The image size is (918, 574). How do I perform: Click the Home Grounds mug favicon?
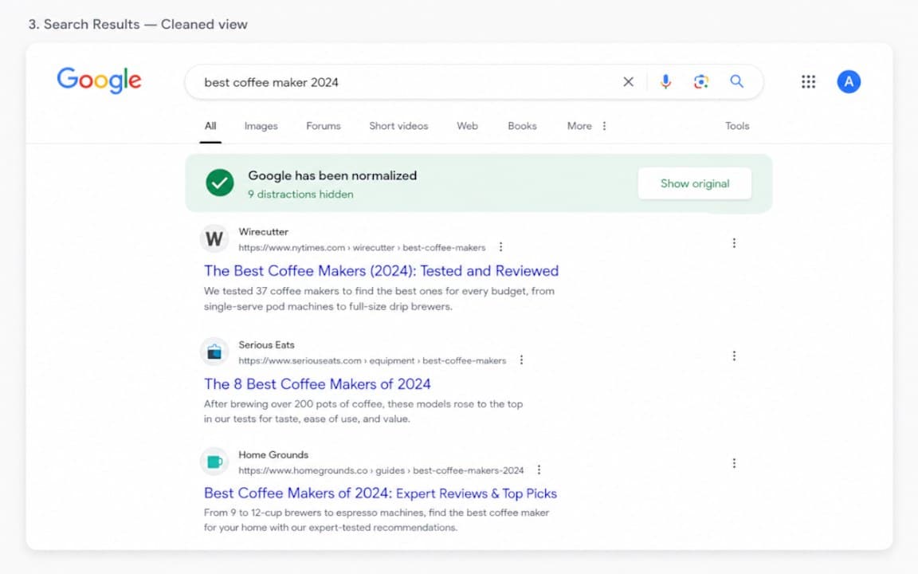214,462
